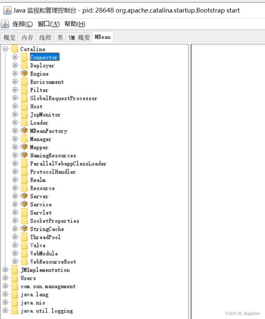Image resolution: width=265 pixels, height=319 pixels.
Task: Expand the java.nio node
Action: 5,302
